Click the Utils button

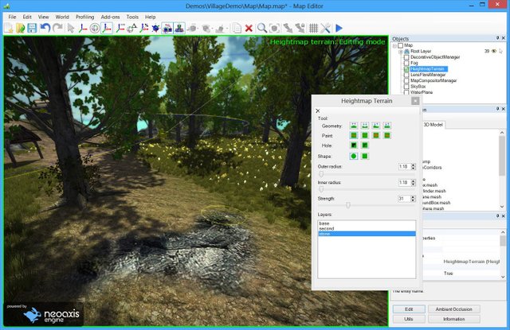point(409,319)
